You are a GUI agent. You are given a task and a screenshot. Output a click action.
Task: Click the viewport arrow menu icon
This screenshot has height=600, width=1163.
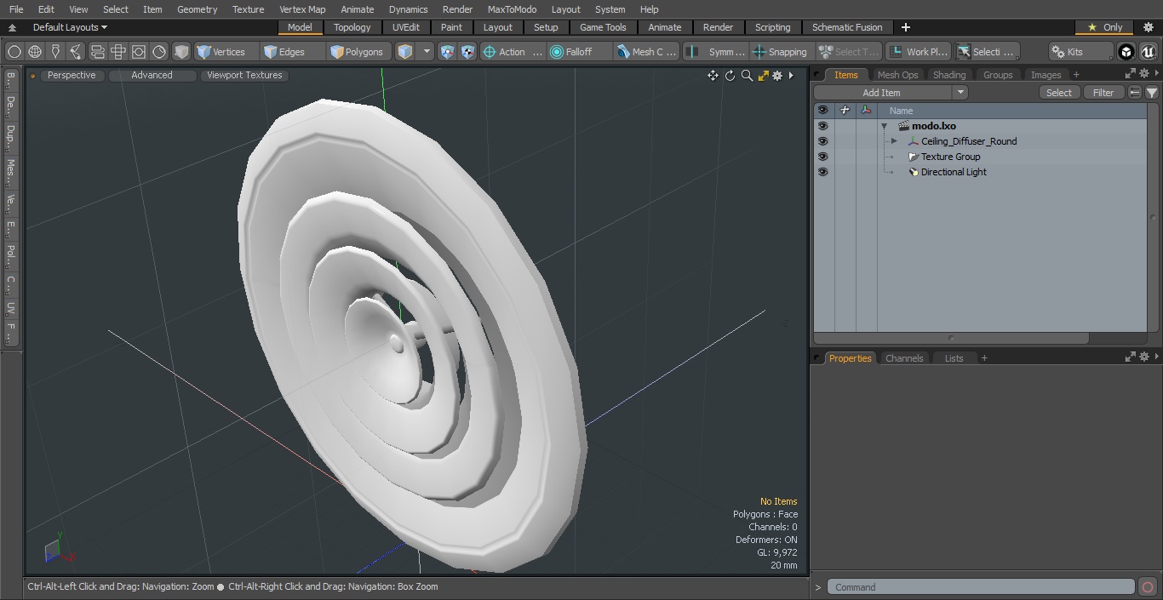point(791,76)
